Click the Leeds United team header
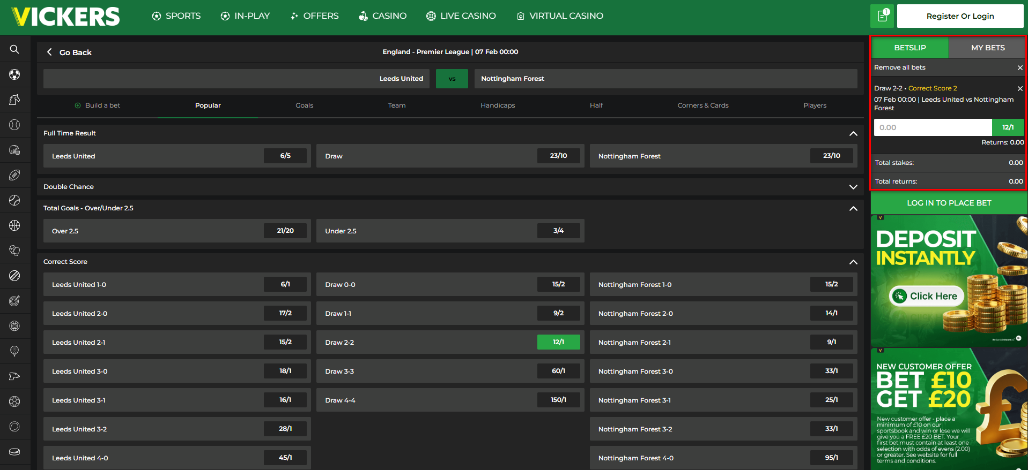This screenshot has height=470, width=1028. [x=236, y=79]
